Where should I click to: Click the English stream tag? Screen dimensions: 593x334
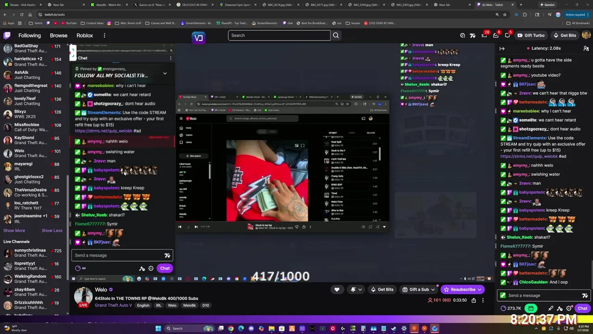point(143,305)
